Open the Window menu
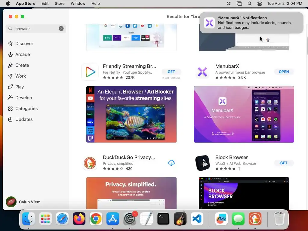 coord(78,3)
